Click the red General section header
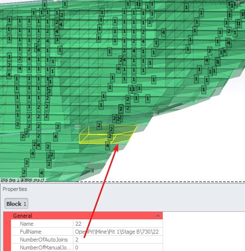 pos(83,216)
